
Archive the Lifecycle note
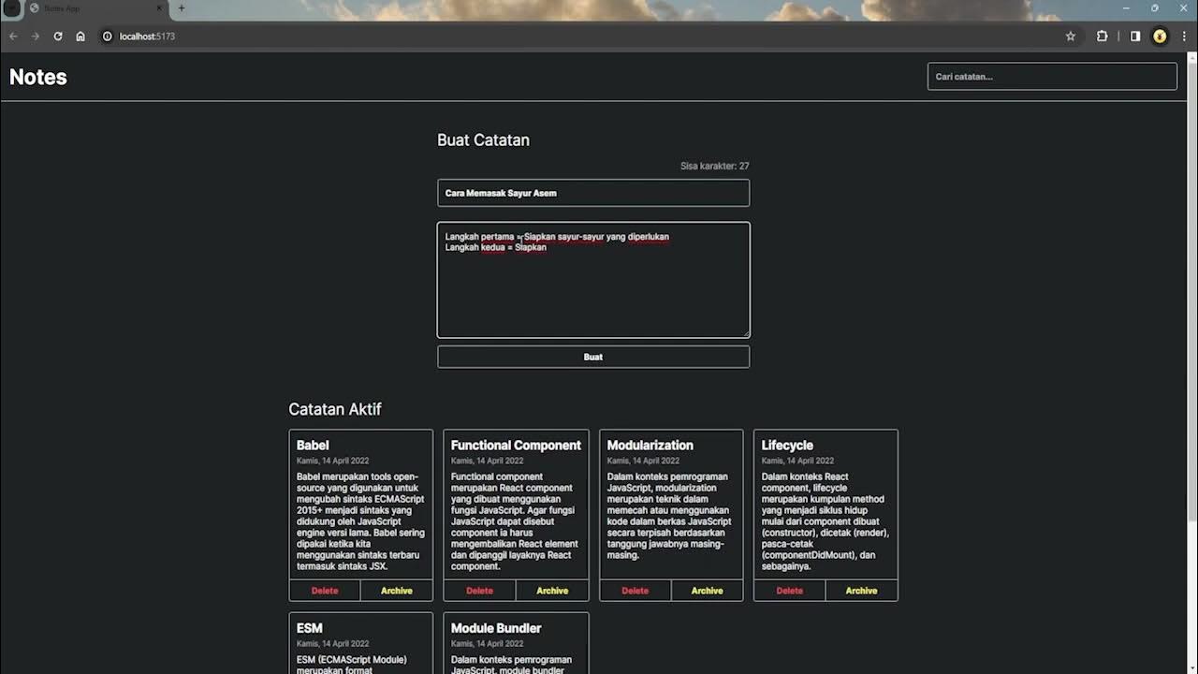[x=862, y=591]
